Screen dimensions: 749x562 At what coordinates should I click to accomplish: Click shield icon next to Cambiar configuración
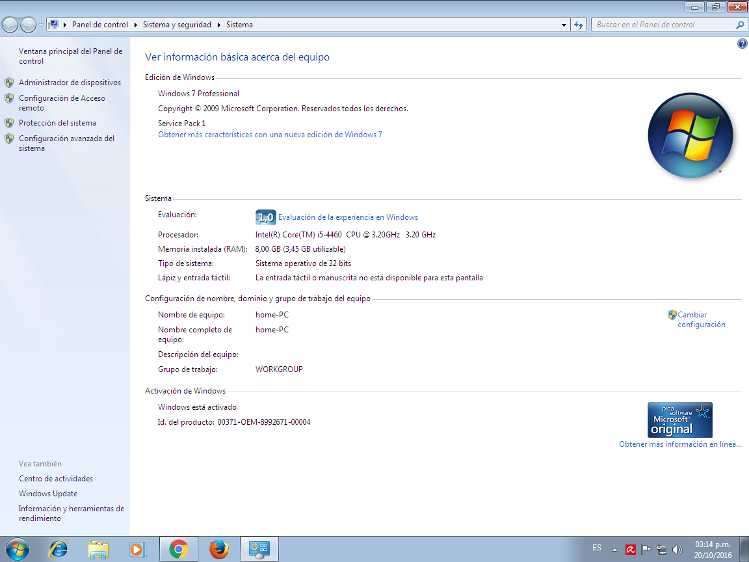pyautogui.click(x=672, y=315)
